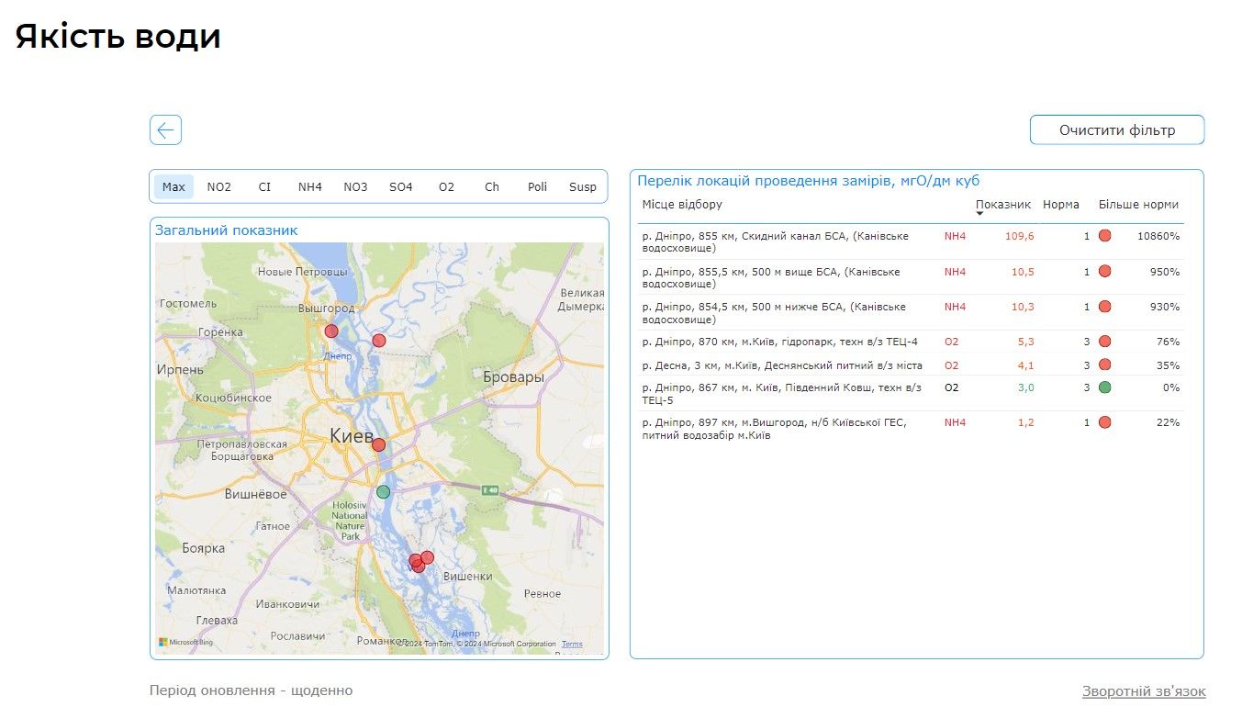Click the sort arrow under Показник column
Image resolution: width=1242 pixels, height=707 pixels.
pyautogui.click(x=979, y=214)
